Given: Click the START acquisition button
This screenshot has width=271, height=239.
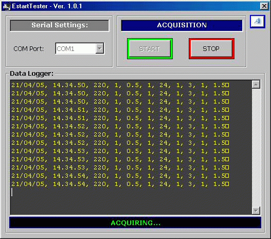Looking at the screenshot, I should coord(150,48).
